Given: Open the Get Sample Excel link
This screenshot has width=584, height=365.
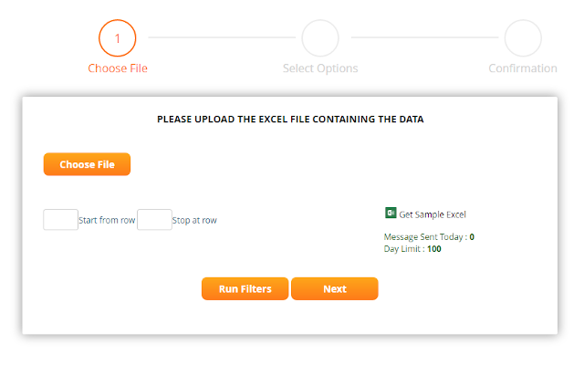Looking at the screenshot, I should (433, 214).
